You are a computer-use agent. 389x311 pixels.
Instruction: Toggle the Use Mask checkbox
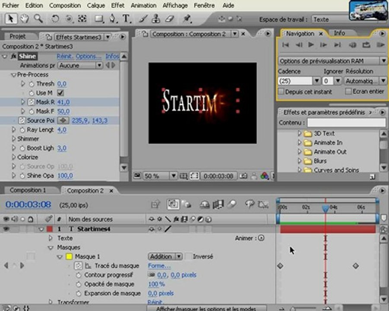point(60,93)
